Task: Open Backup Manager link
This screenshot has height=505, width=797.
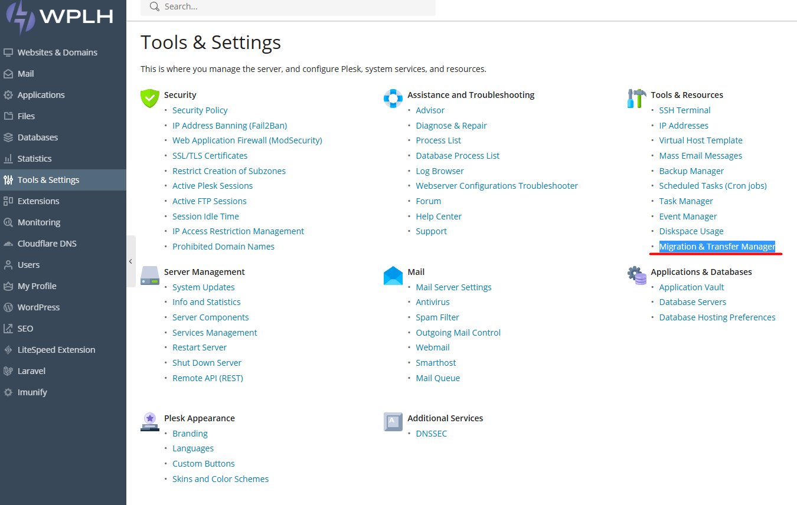Action: click(x=691, y=171)
